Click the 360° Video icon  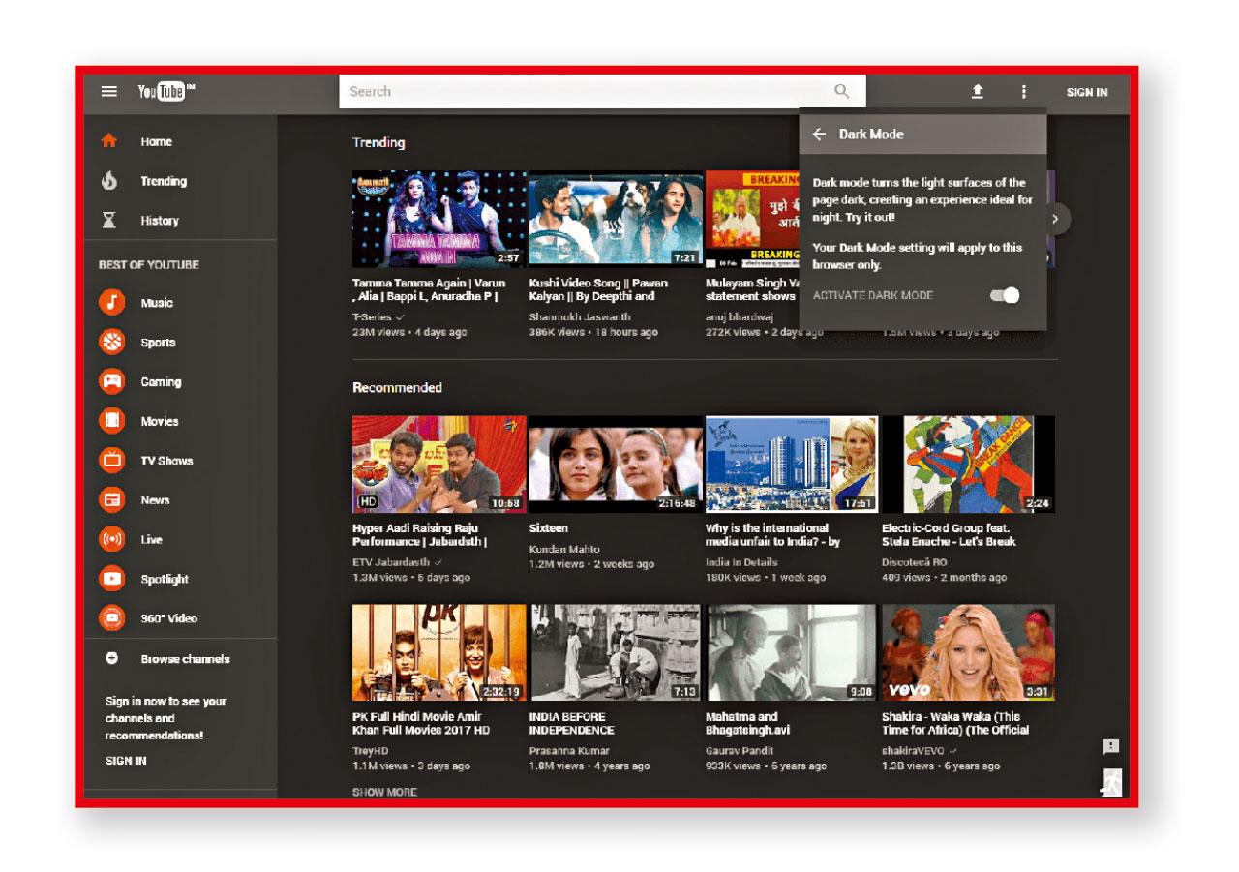point(112,618)
